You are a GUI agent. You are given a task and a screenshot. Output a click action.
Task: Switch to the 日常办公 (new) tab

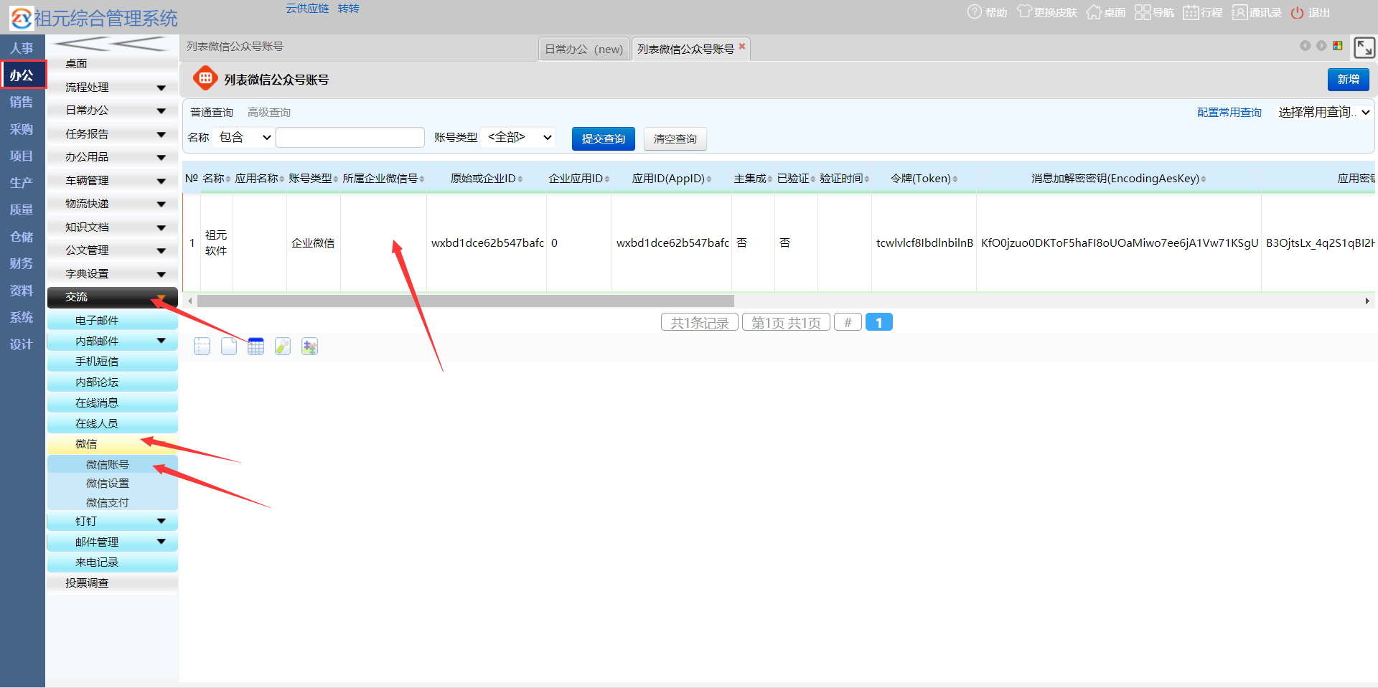(583, 50)
